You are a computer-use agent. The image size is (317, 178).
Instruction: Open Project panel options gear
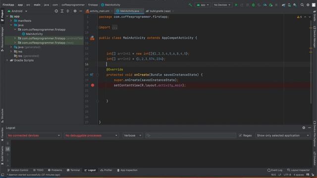click(x=75, y=11)
